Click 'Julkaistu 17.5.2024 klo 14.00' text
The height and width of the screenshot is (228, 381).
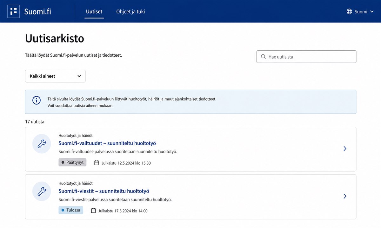pos(123,211)
